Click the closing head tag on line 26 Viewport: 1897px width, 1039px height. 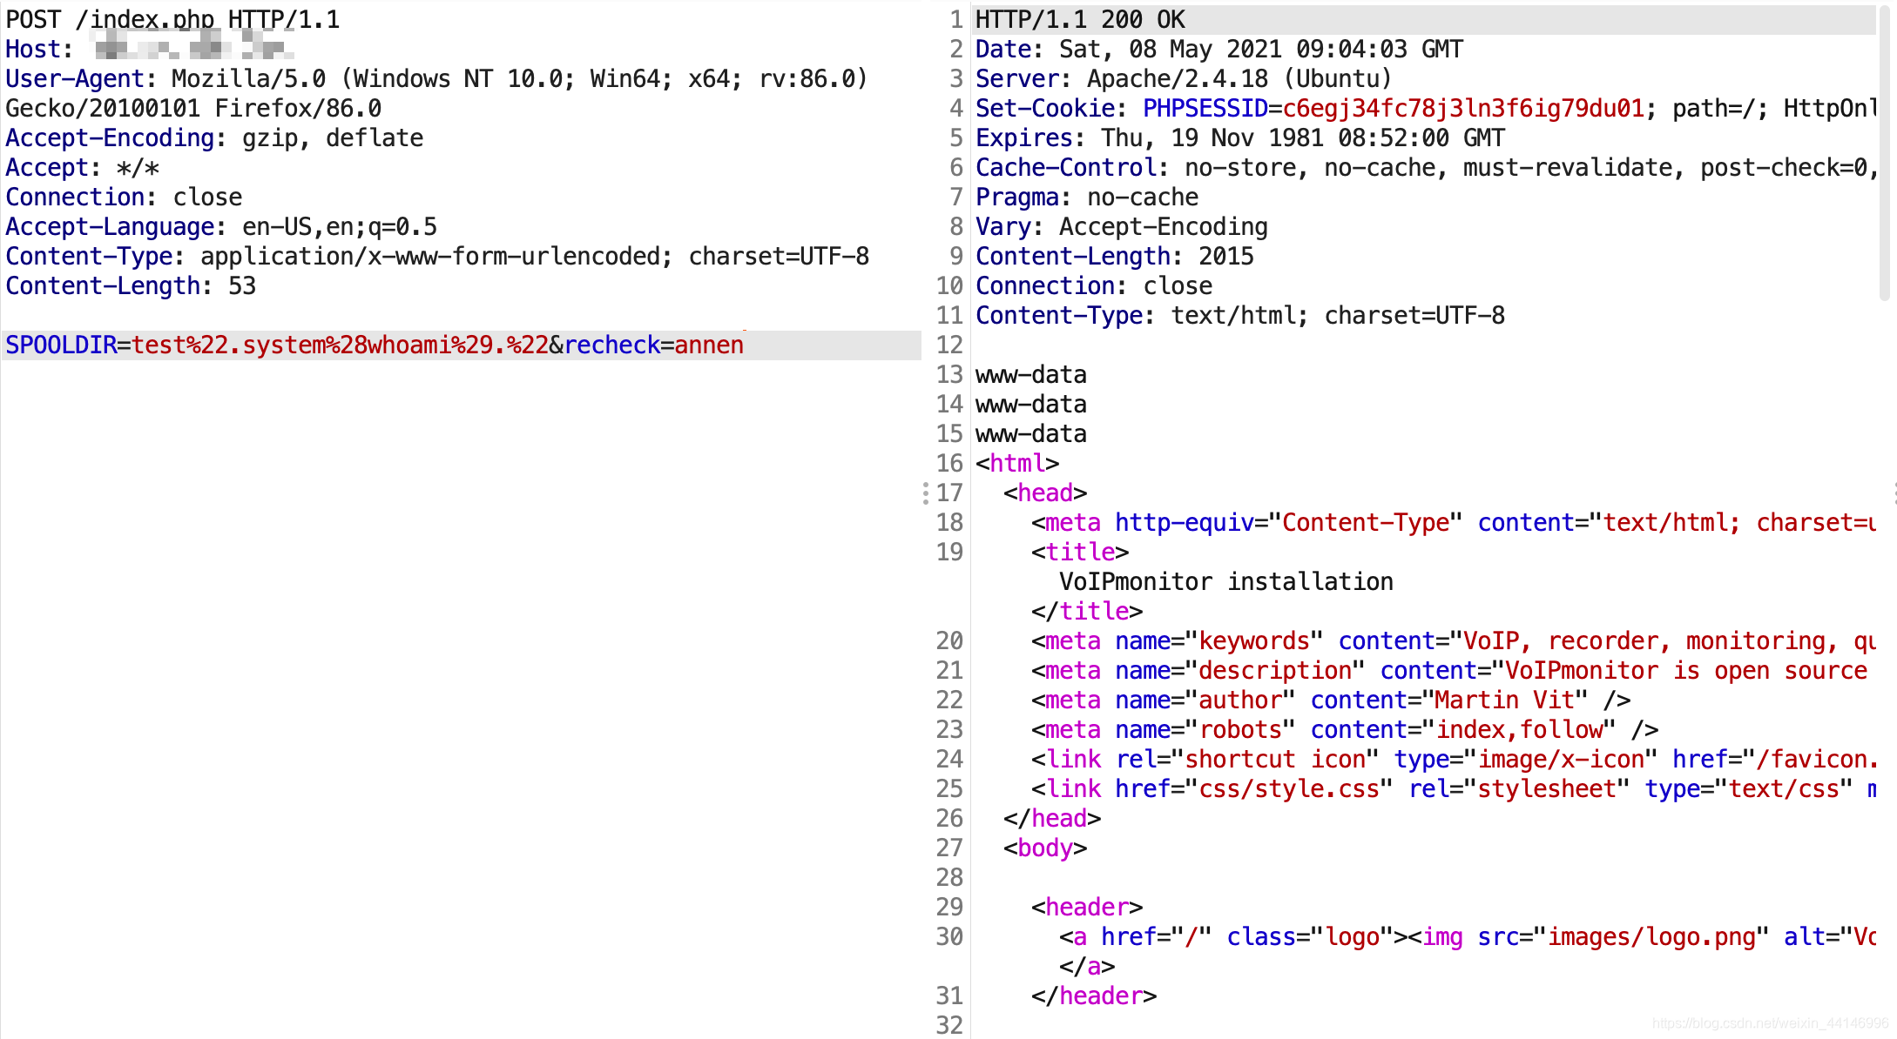click(1052, 818)
